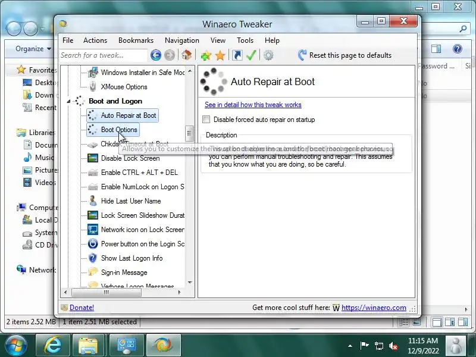Select Libraries in Explorer navigation pane
Screen dimensions: 476x357
(36, 133)
